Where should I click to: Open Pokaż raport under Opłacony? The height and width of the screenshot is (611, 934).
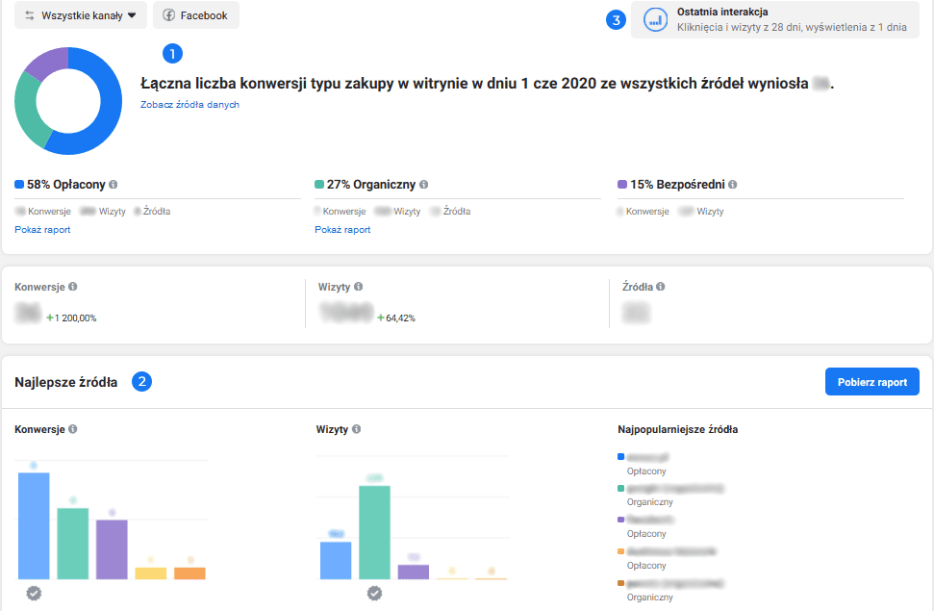click(42, 230)
